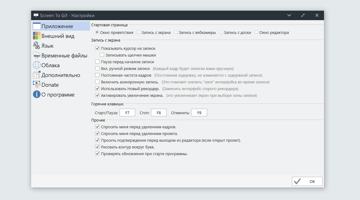Click the Язык translation icon

tap(37, 46)
